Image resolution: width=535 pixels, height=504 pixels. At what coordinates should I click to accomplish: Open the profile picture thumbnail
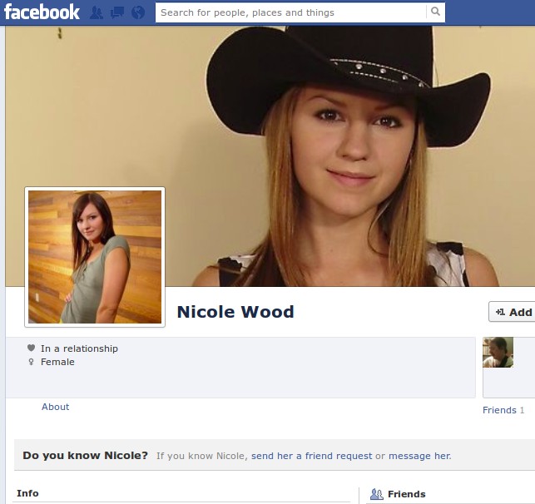click(x=95, y=257)
